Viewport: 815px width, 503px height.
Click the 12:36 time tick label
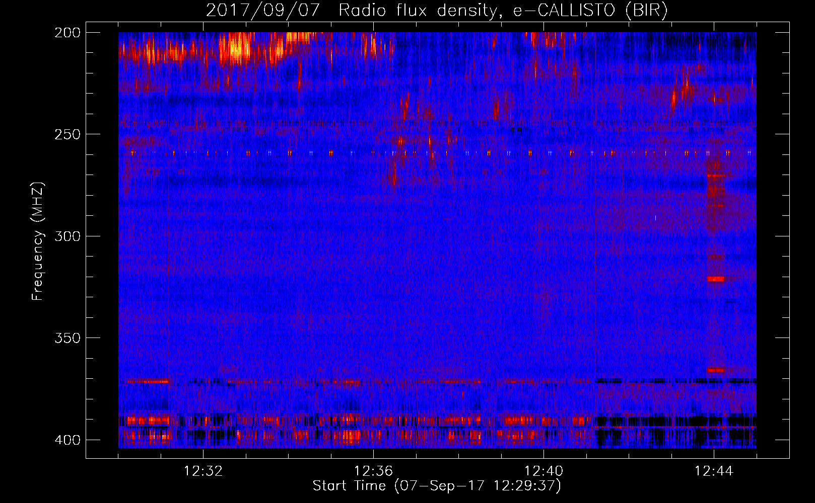coord(373,471)
